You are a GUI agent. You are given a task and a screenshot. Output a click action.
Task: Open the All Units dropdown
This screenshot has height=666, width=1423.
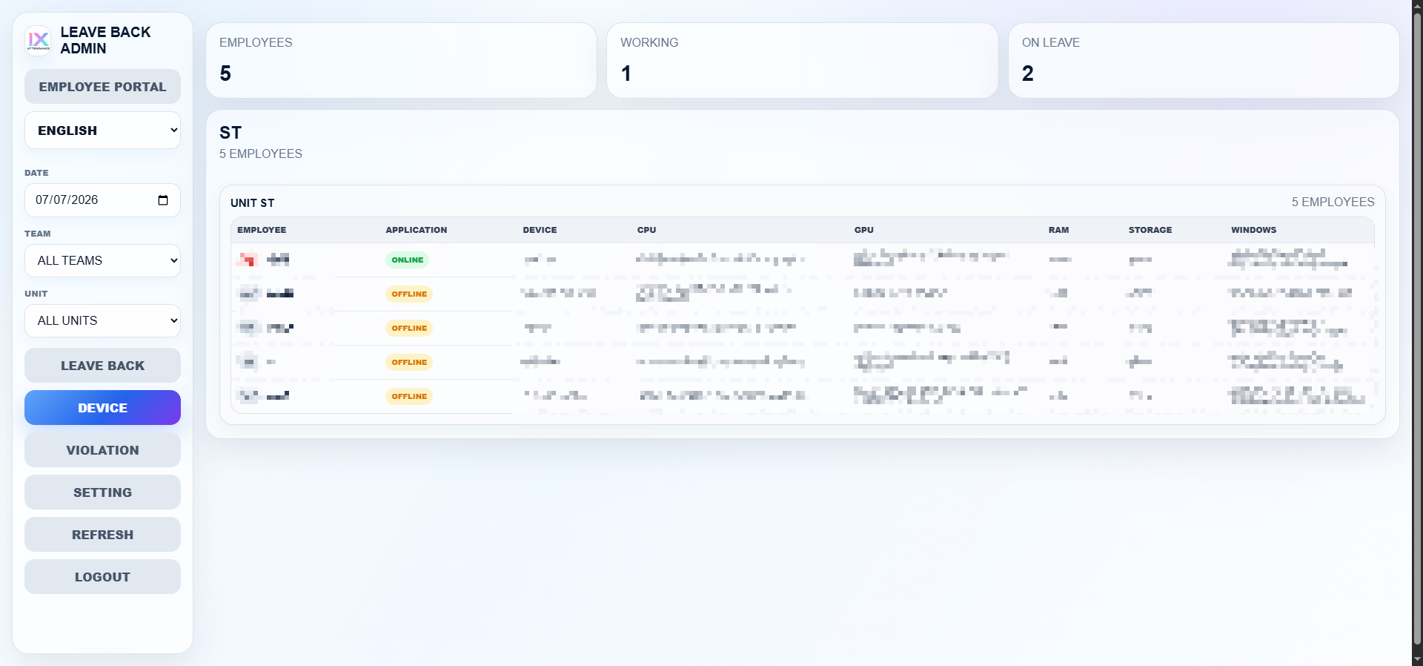(x=102, y=321)
